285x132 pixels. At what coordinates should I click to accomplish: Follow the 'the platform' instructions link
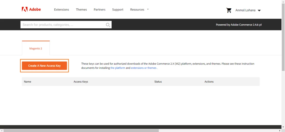click(x=118, y=68)
